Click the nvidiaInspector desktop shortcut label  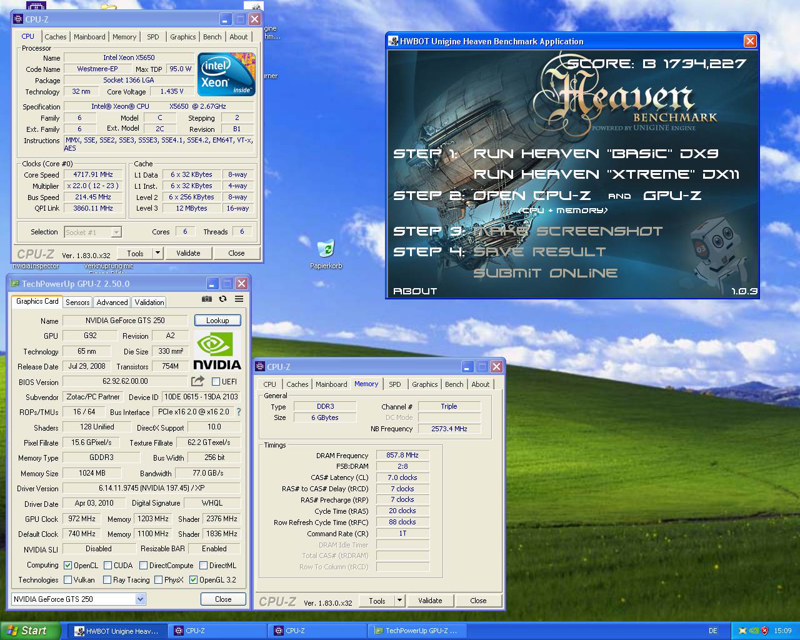36,266
